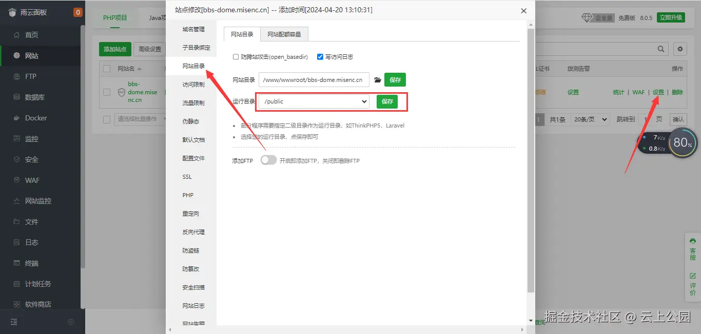This screenshot has width=701, height=334.
Task: Open 伪静态 in dialog menu
Action: coord(191,121)
